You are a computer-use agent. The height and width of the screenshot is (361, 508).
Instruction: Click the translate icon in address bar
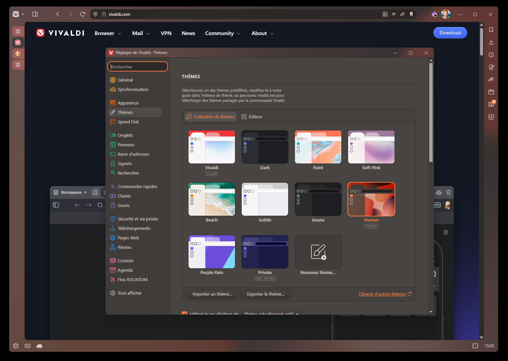[x=403, y=14]
